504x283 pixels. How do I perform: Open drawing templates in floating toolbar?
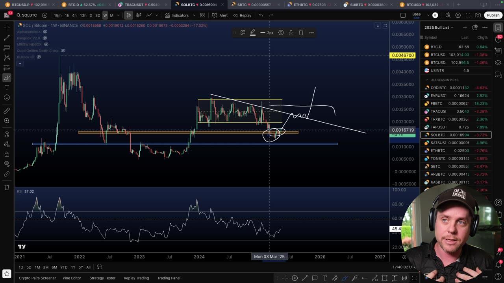pyautogui.click(x=243, y=33)
